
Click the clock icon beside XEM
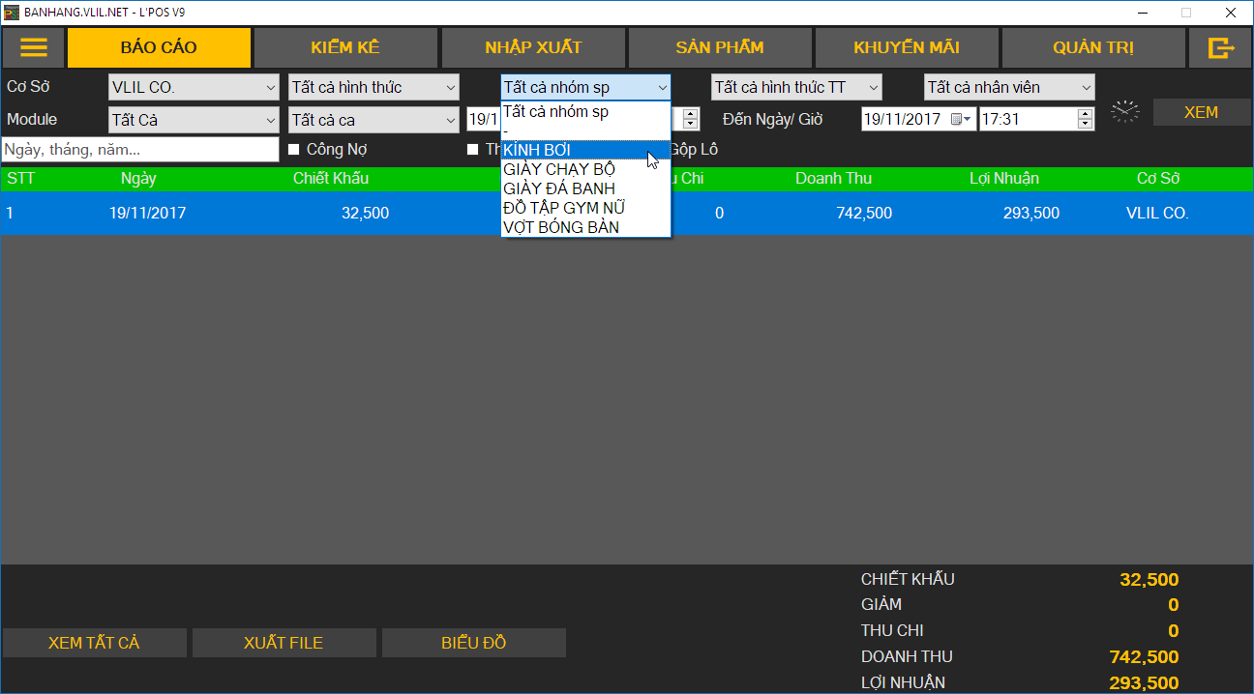point(1124,111)
